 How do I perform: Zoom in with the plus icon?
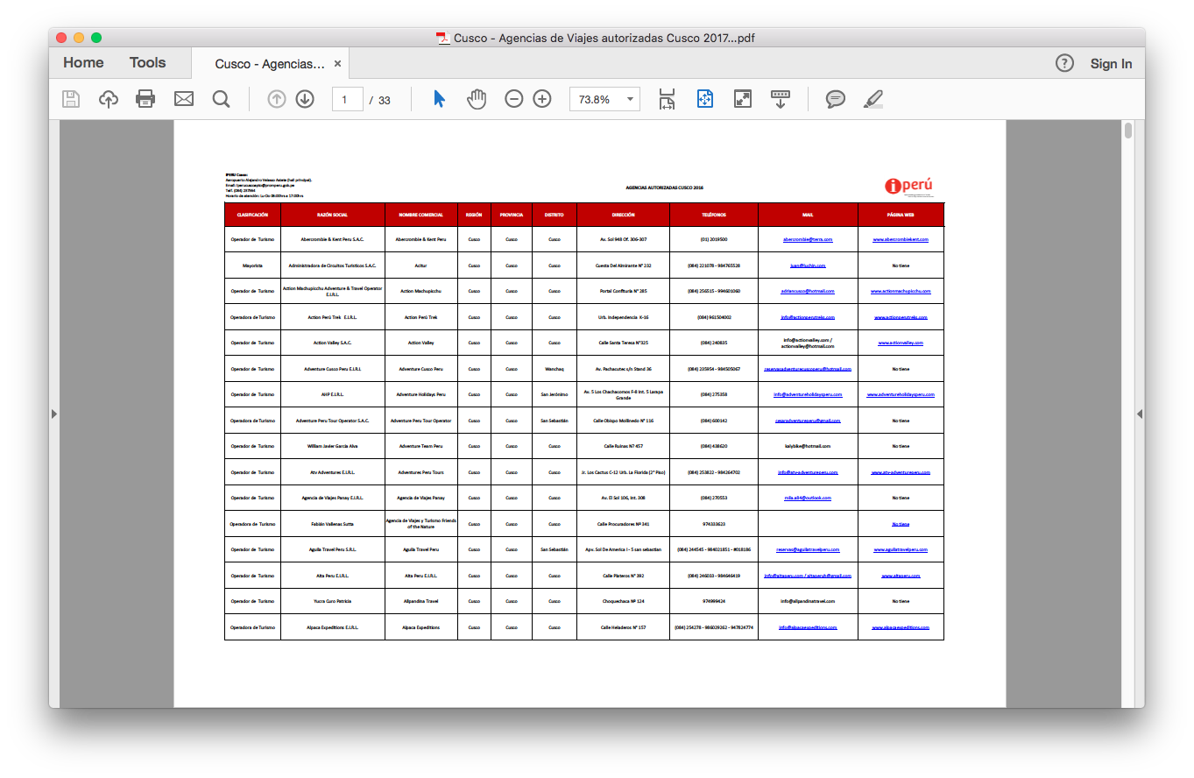coord(542,99)
